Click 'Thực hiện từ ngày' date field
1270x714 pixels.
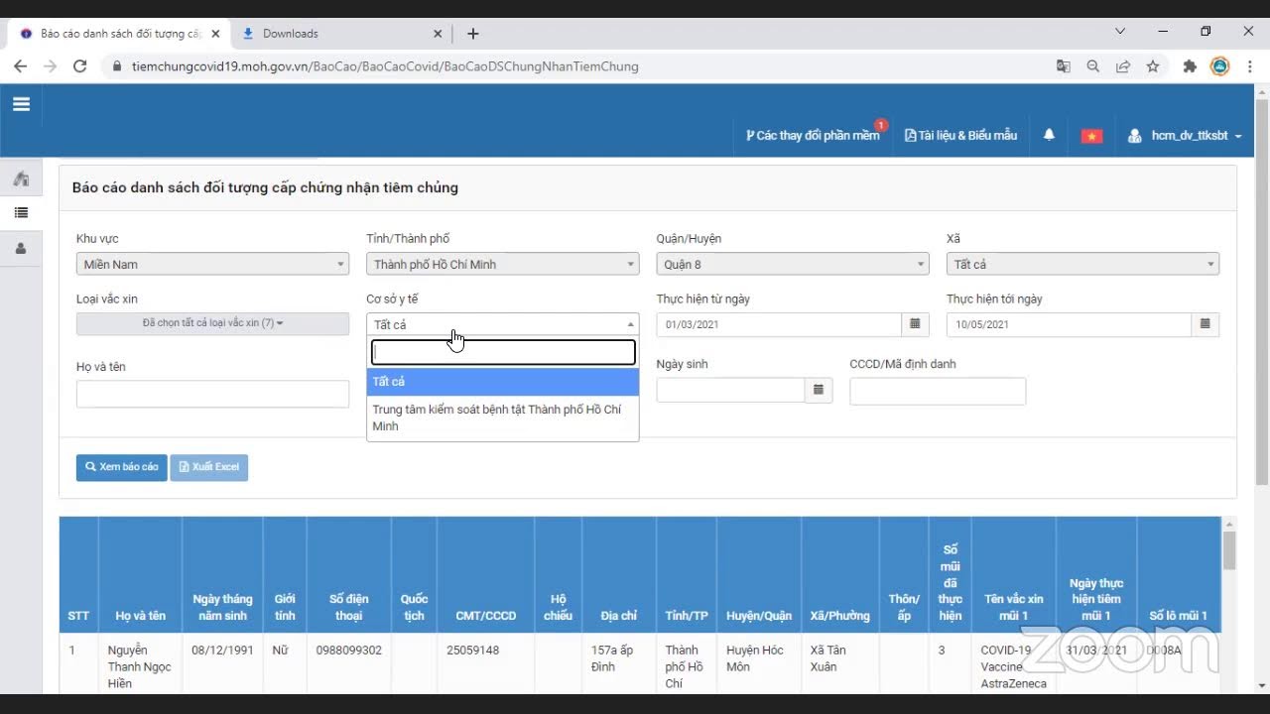click(x=778, y=324)
